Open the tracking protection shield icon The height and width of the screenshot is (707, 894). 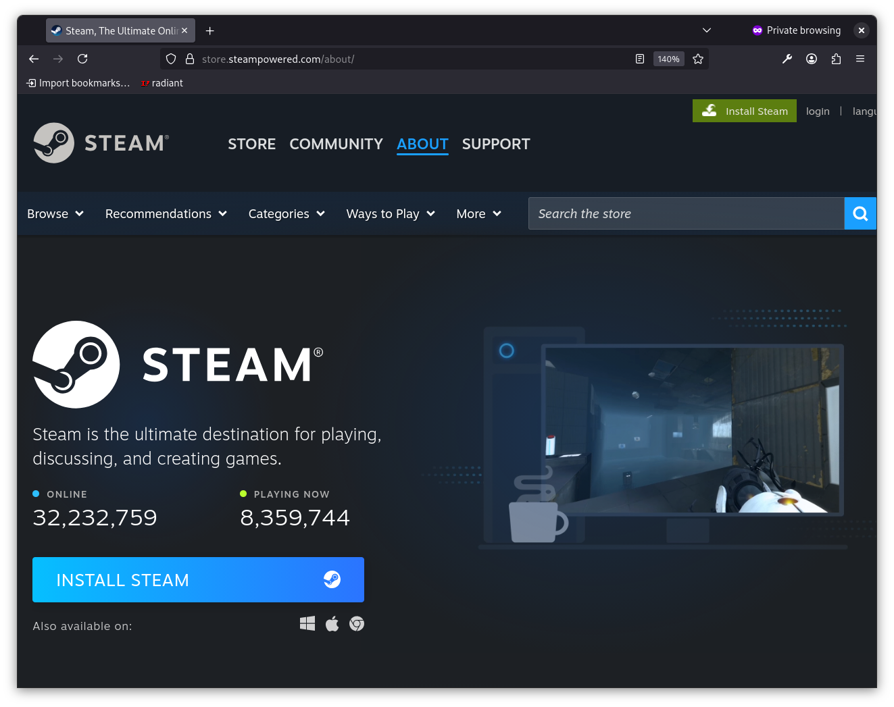171,59
